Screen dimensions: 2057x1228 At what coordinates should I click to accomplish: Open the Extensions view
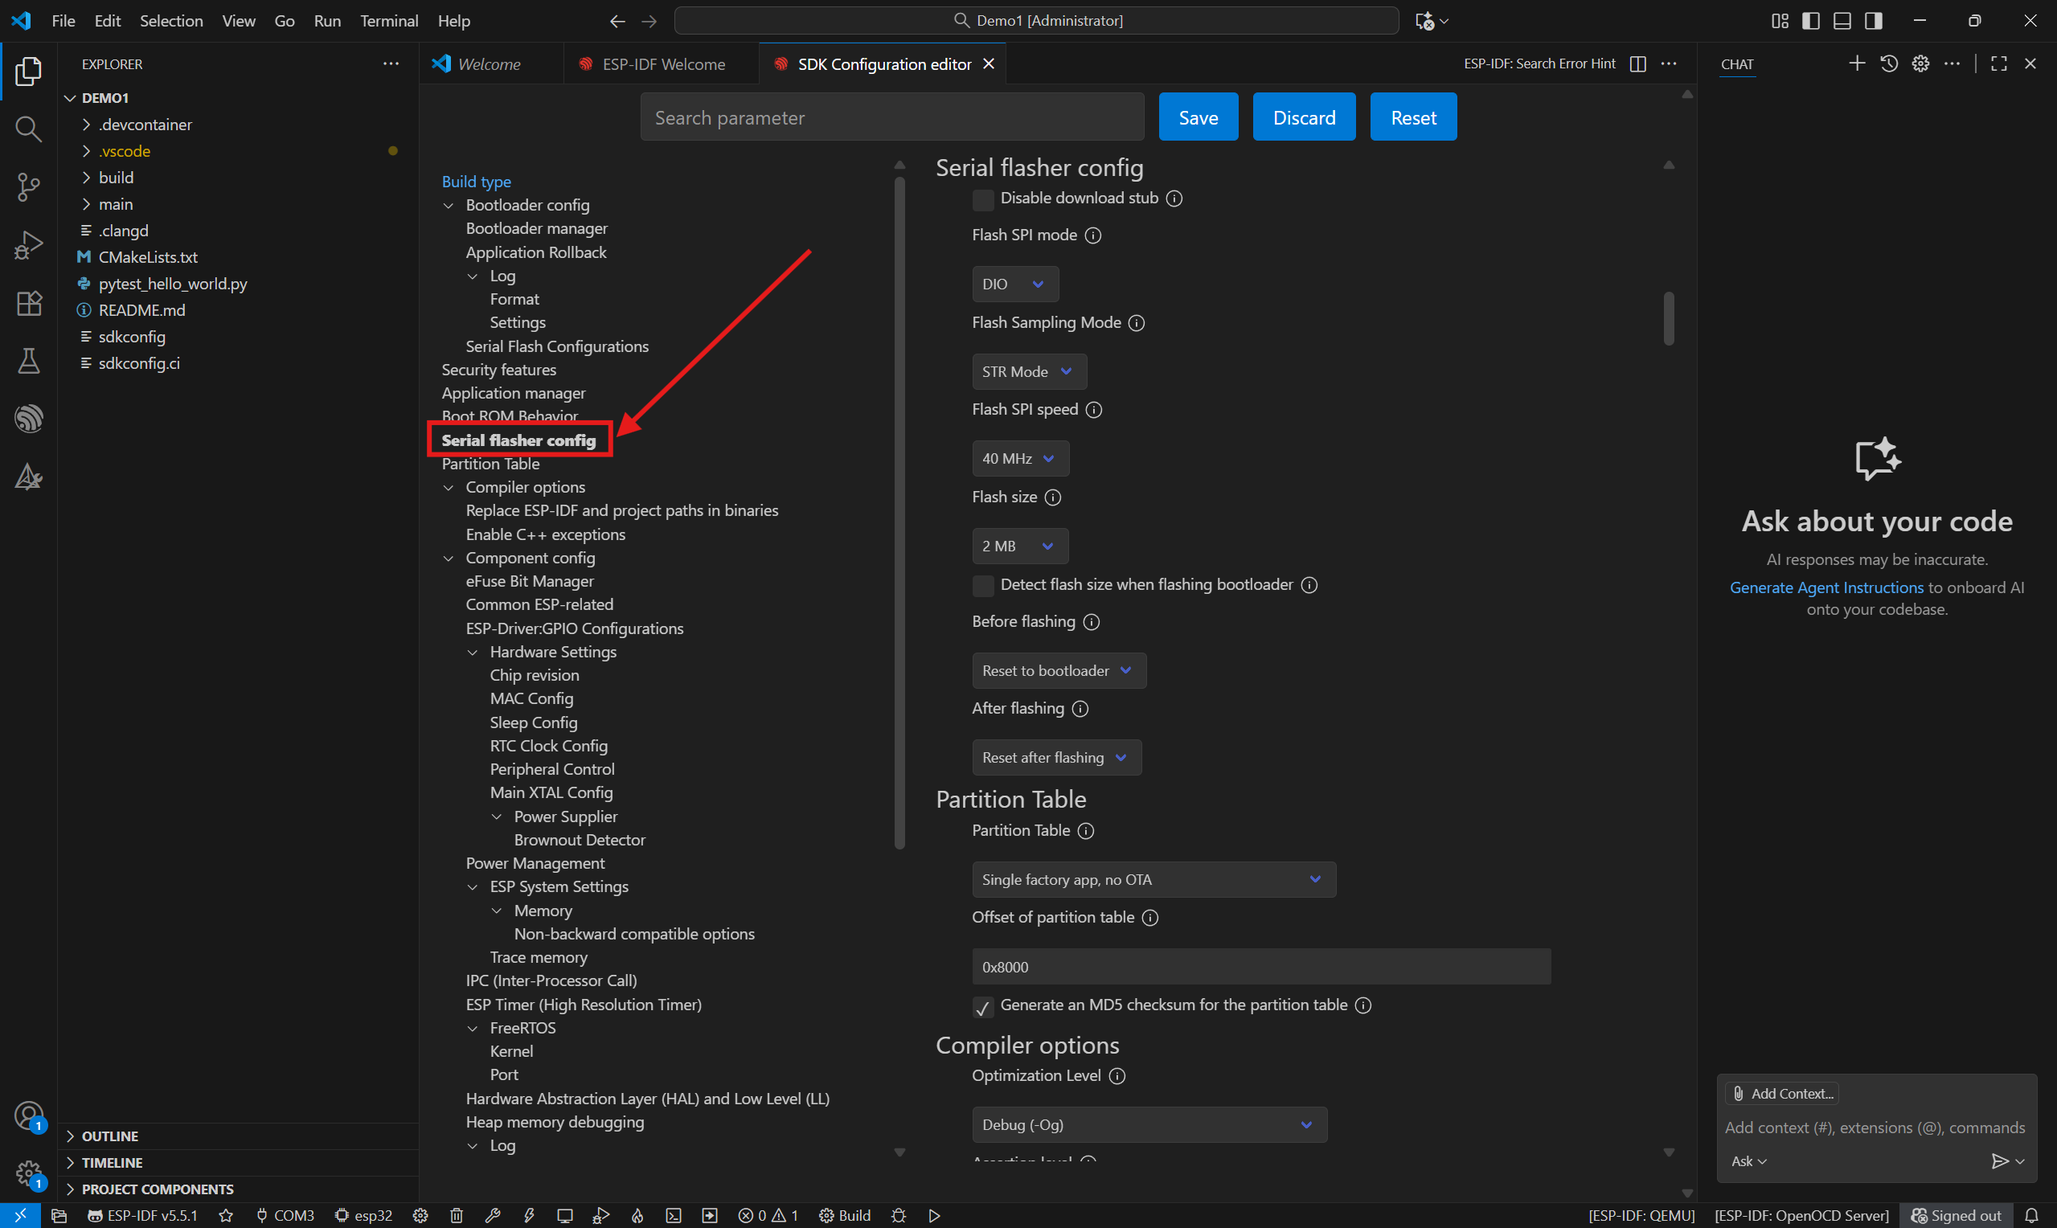(28, 303)
